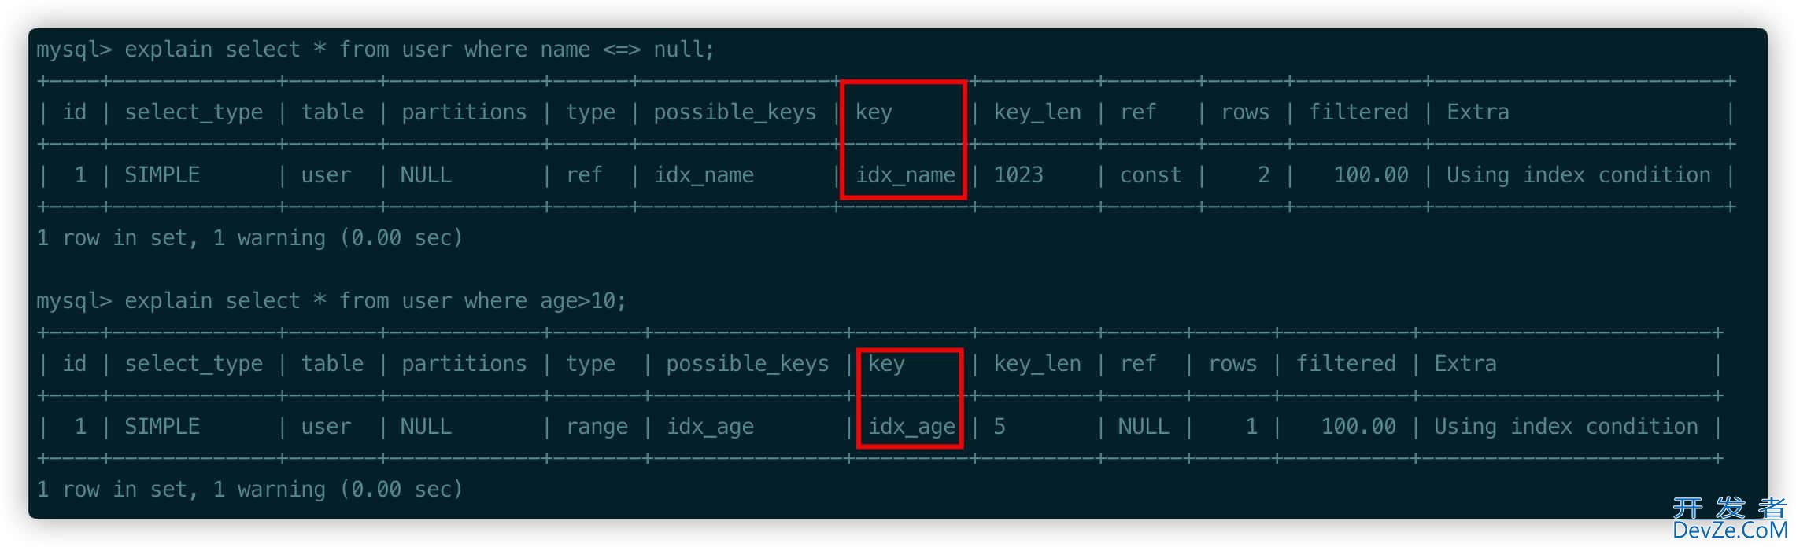Click the possible_keys value idx_age

point(710,427)
